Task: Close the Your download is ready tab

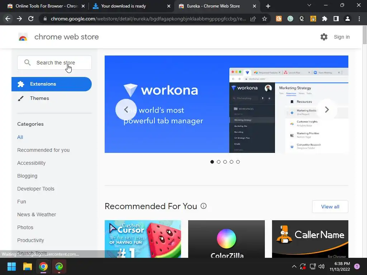Action: (169, 6)
